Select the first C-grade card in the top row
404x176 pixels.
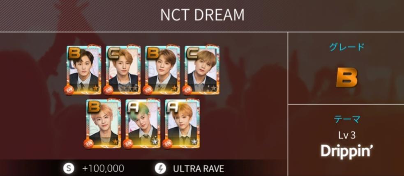(123, 70)
